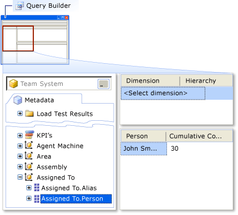Expand the Assigned To.Person hierarchy

point(29,198)
